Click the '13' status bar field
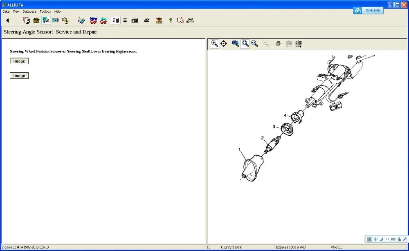The width and height of the screenshot is (409, 251). [x=209, y=247]
